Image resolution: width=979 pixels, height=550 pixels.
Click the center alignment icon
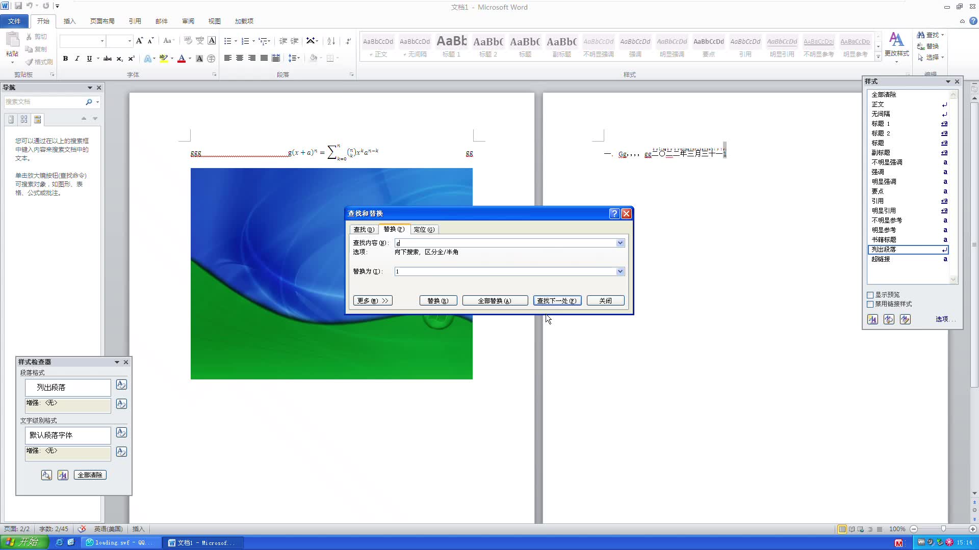point(240,58)
